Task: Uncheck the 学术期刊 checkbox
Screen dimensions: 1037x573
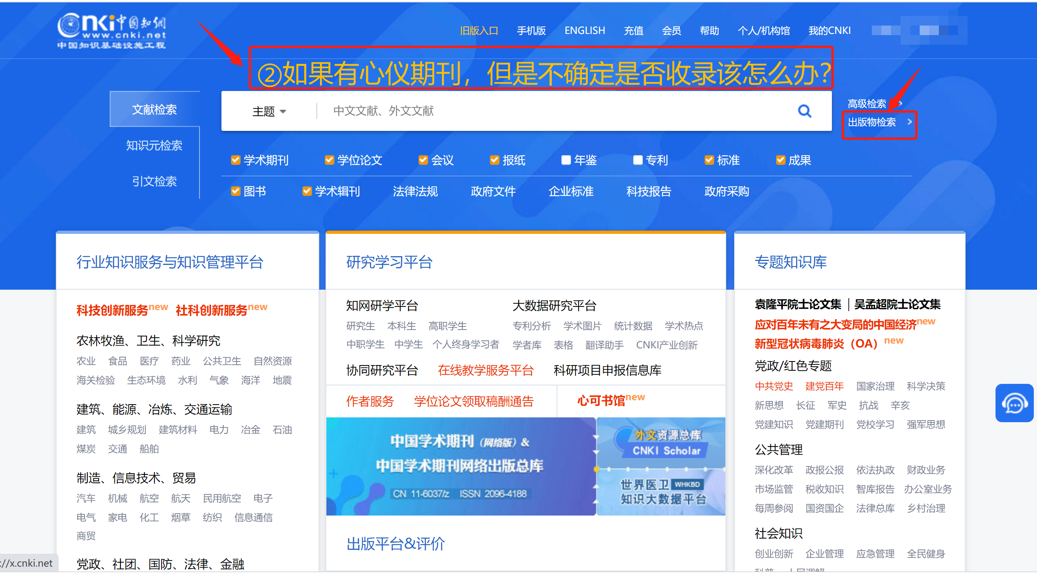Action: pos(235,160)
